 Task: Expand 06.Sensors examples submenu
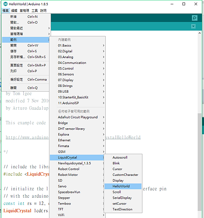point(77,74)
